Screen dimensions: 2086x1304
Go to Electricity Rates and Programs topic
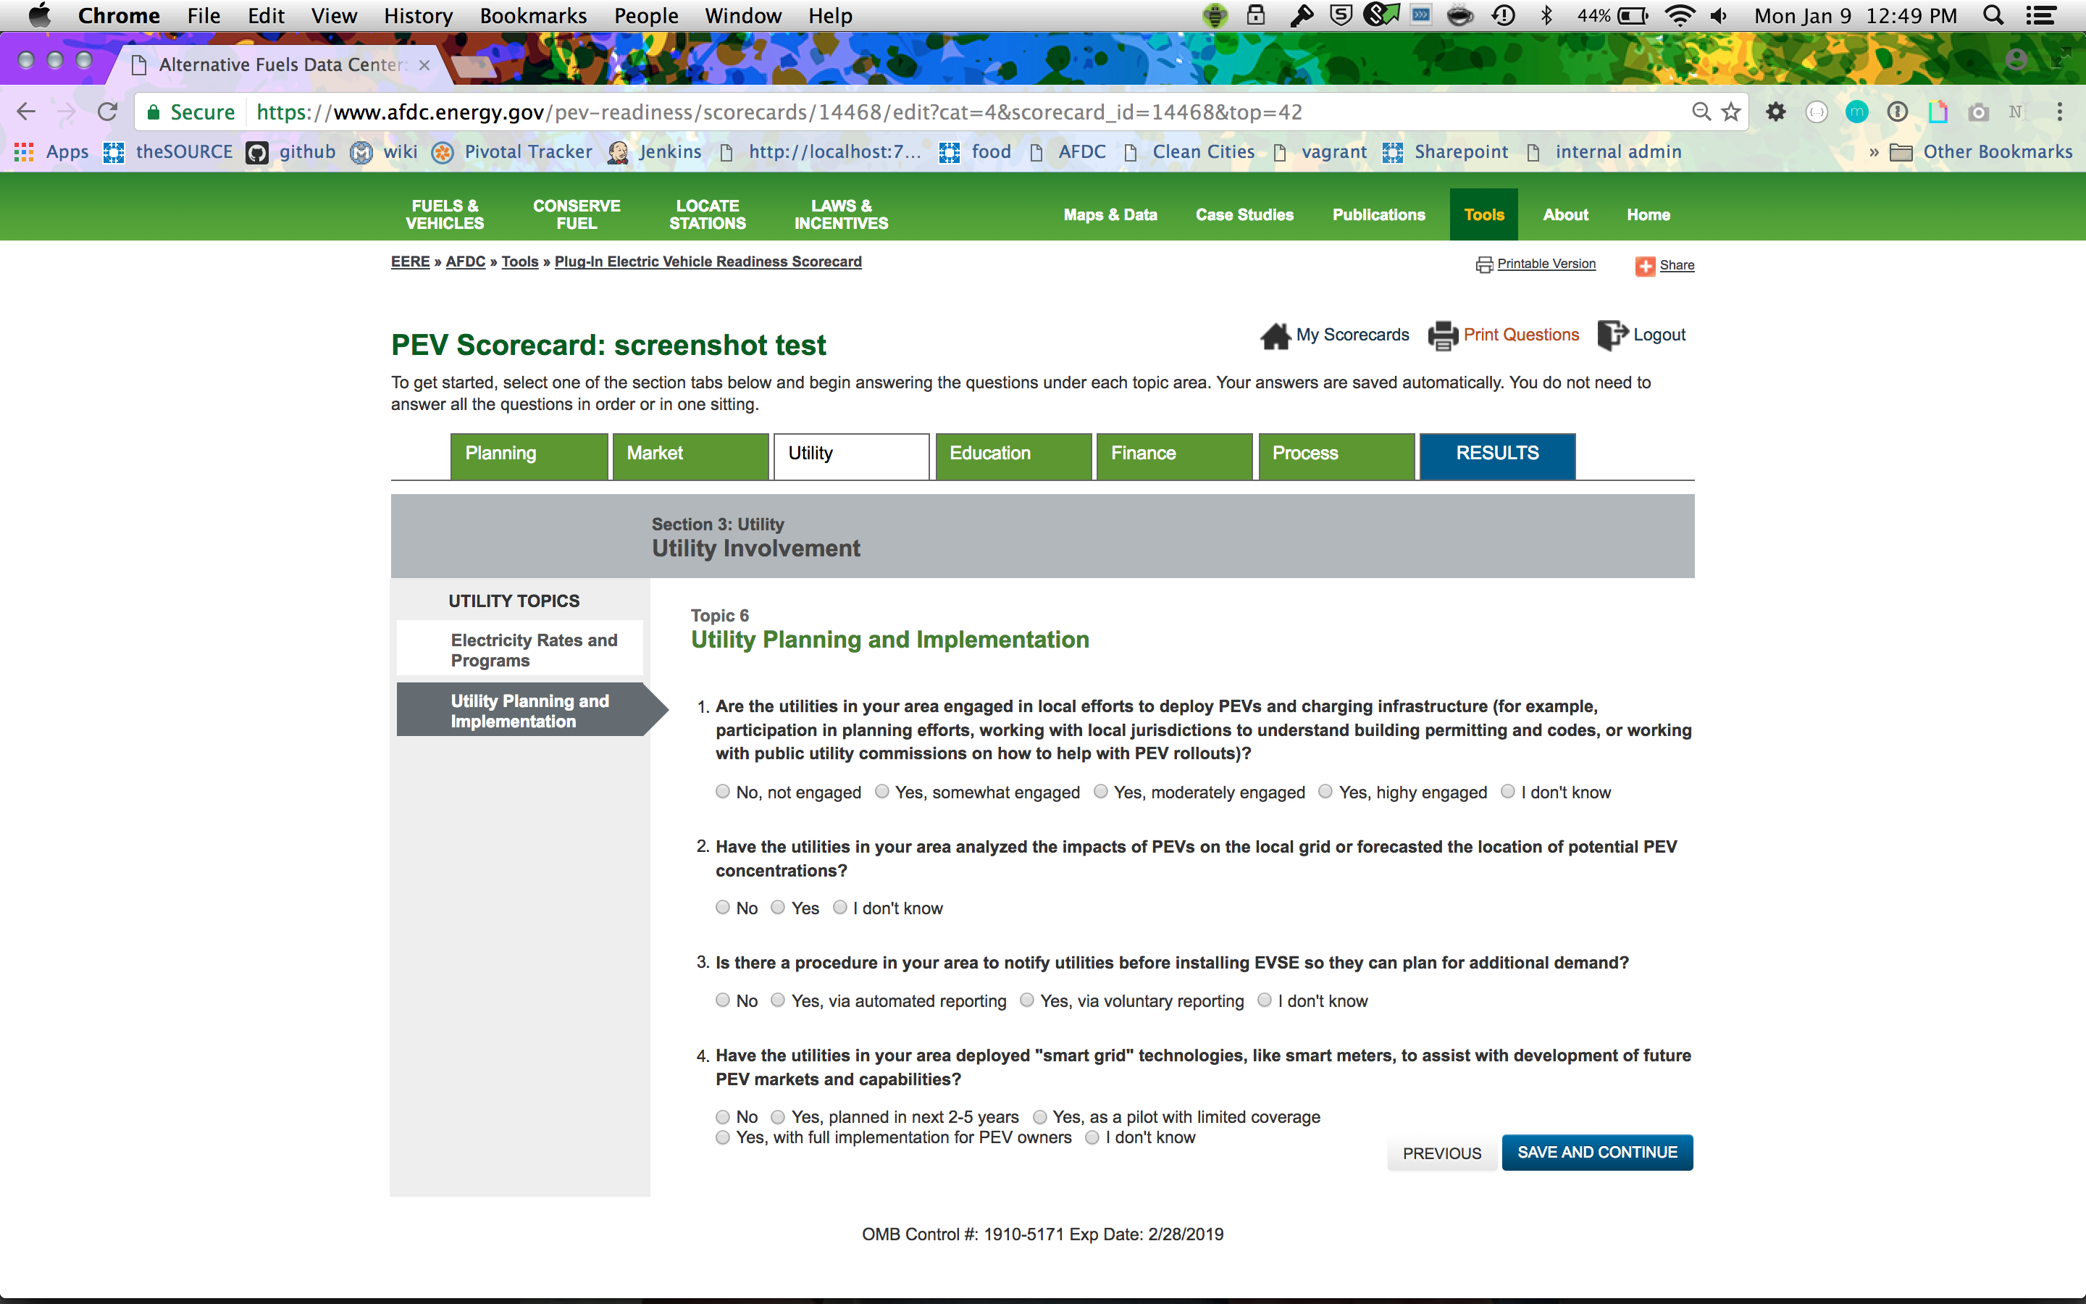click(x=535, y=649)
